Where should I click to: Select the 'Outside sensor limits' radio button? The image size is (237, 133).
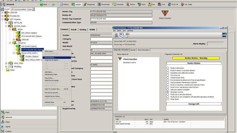pyautogui.click(x=168, y=78)
